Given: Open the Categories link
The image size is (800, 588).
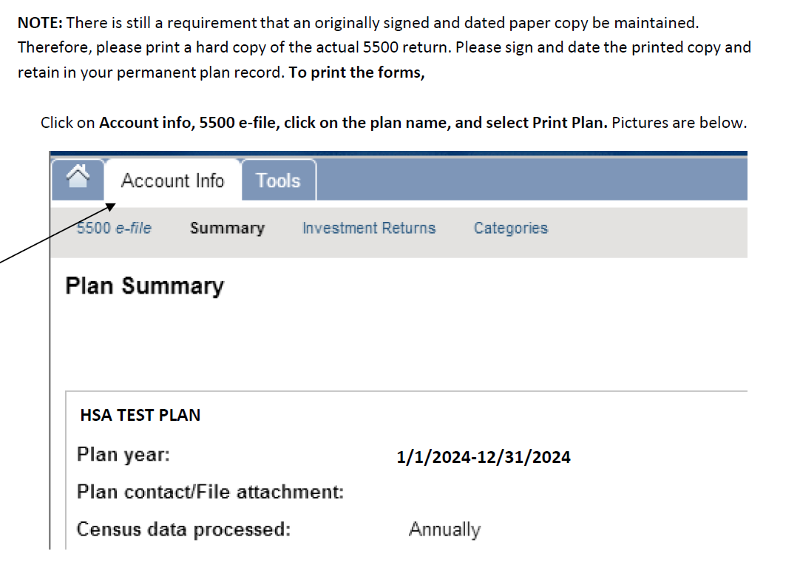Looking at the screenshot, I should (511, 228).
